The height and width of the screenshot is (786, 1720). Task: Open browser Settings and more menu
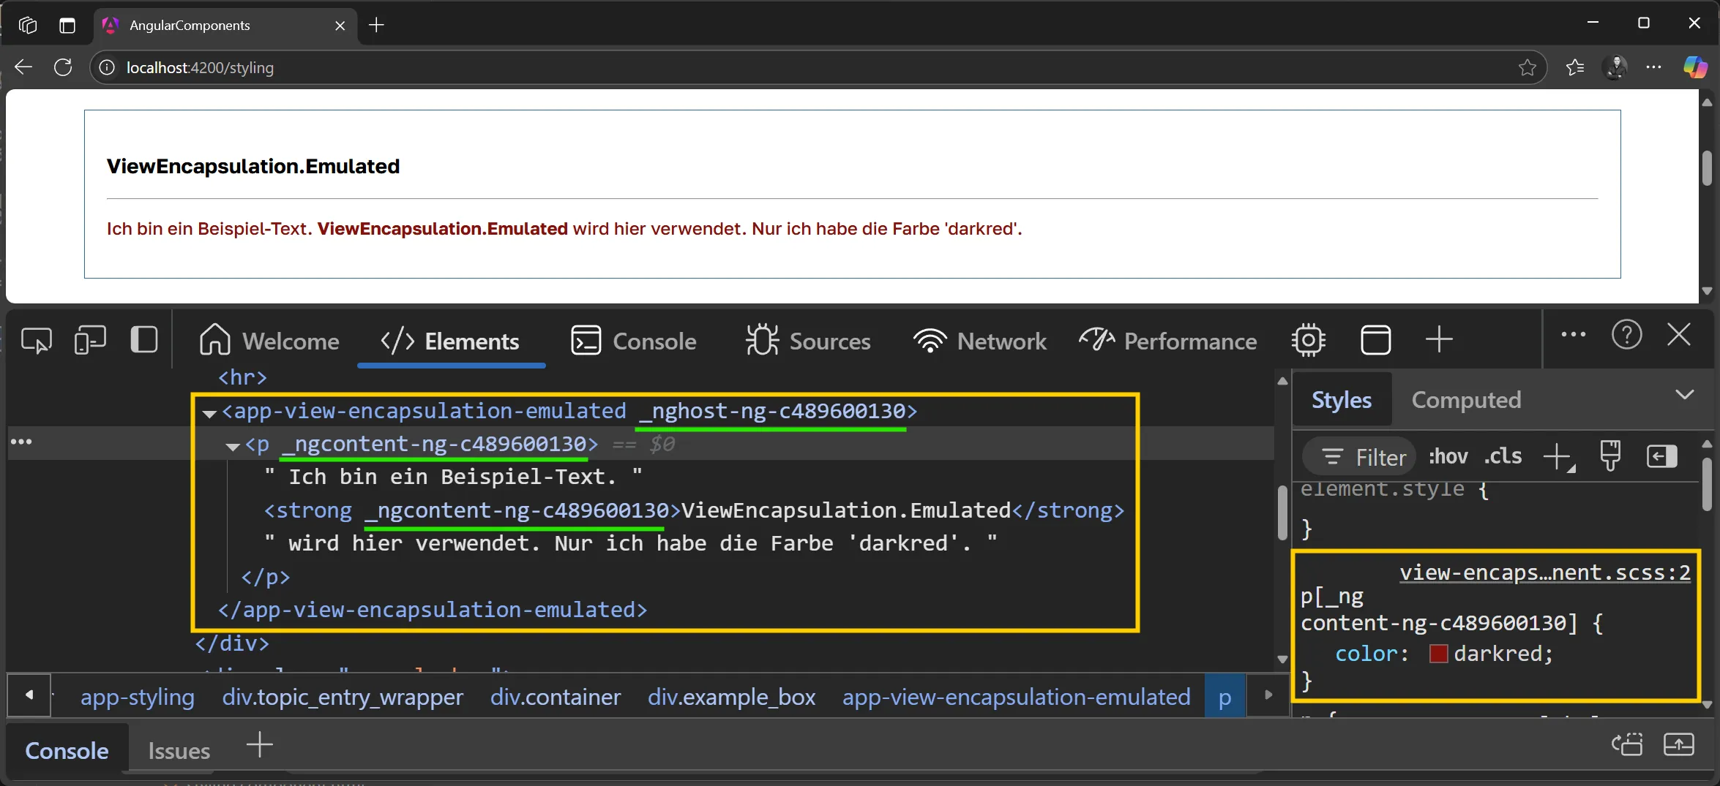point(1653,67)
